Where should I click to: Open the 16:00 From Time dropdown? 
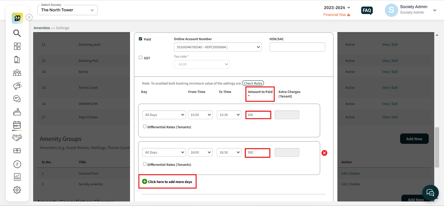pyautogui.click(x=200, y=153)
